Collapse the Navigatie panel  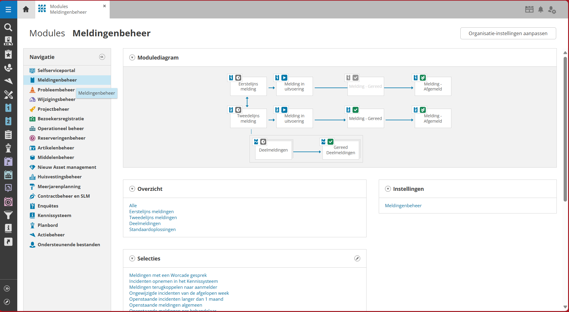(x=102, y=57)
